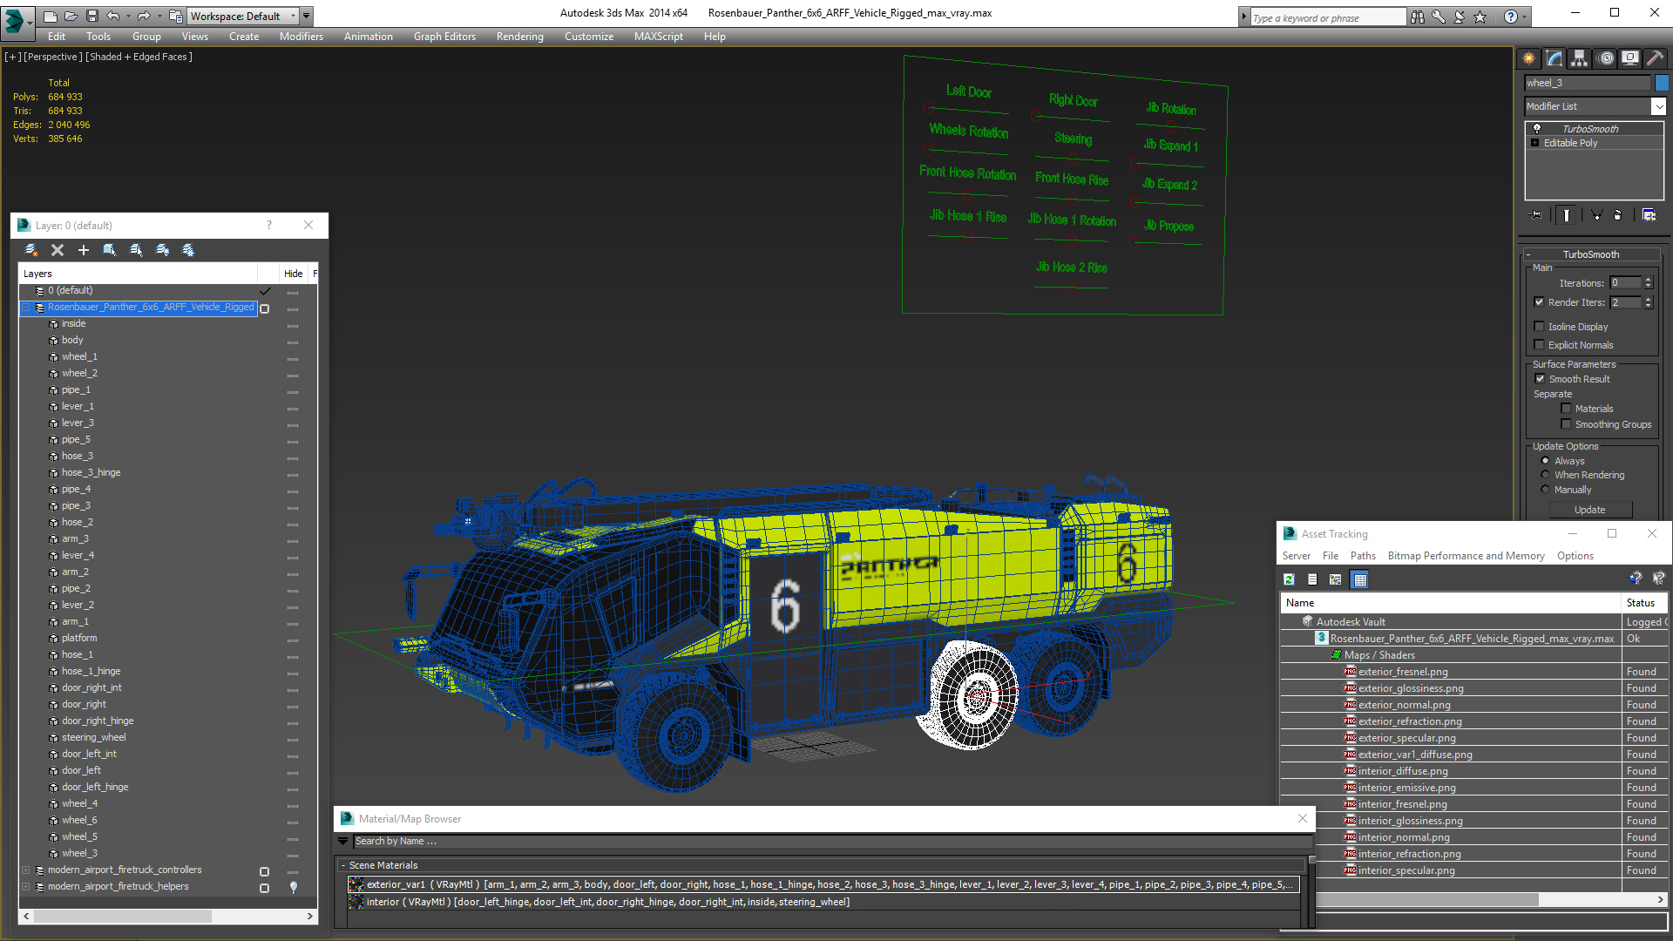Toggle TurboSmooth modifier lightbulb
This screenshot has height=941, width=1673.
point(1537,128)
